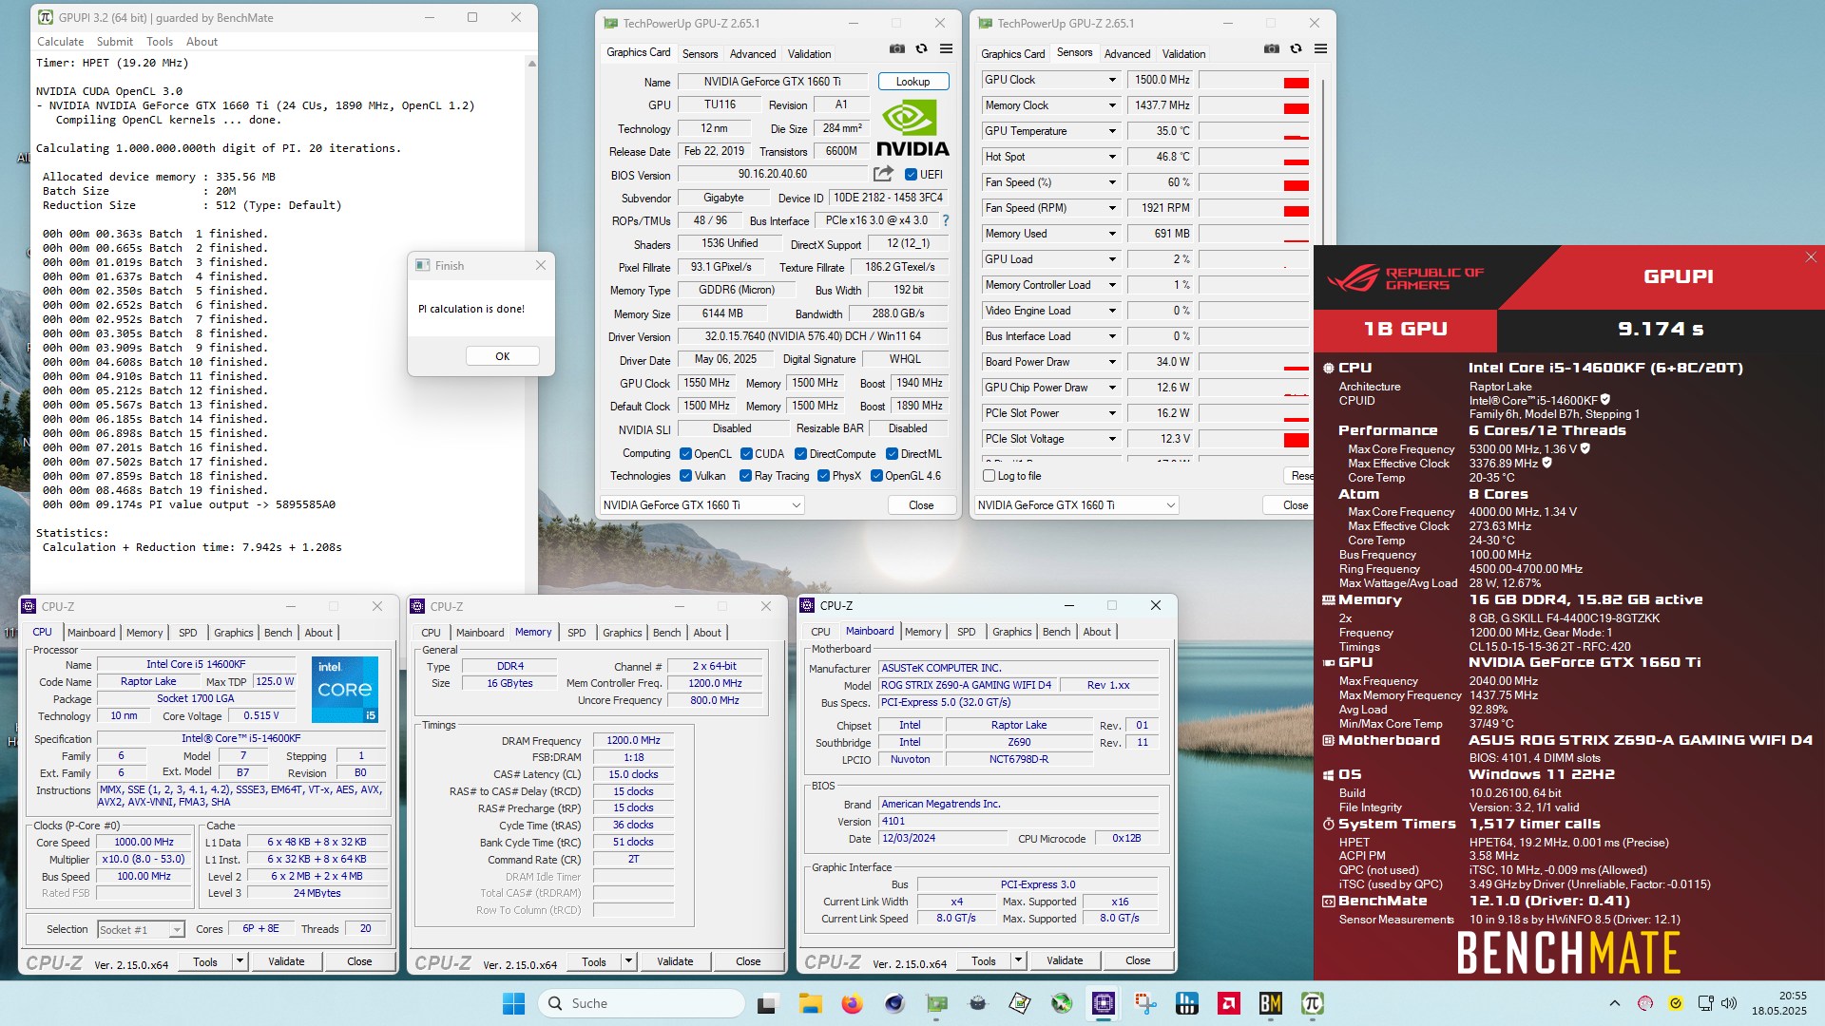Open GPU selector dropdown in Graphics Card window
1825x1026 pixels.
[702, 505]
